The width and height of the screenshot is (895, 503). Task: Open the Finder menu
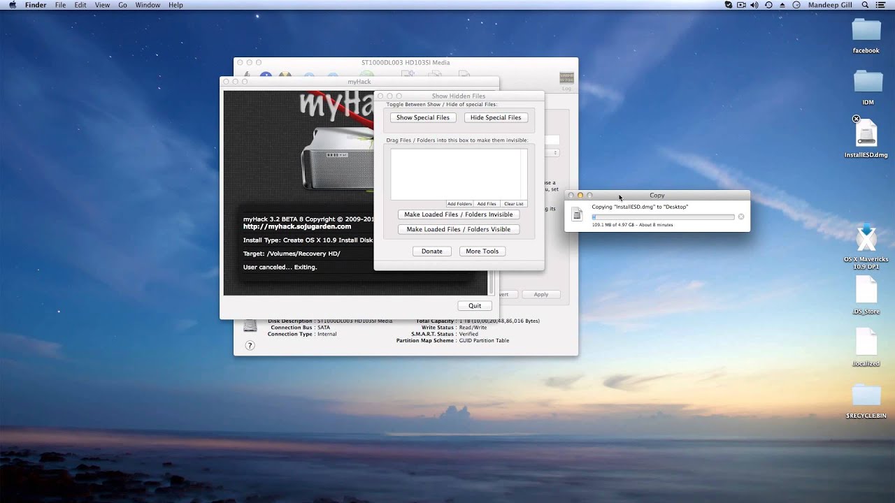pos(36,5)
